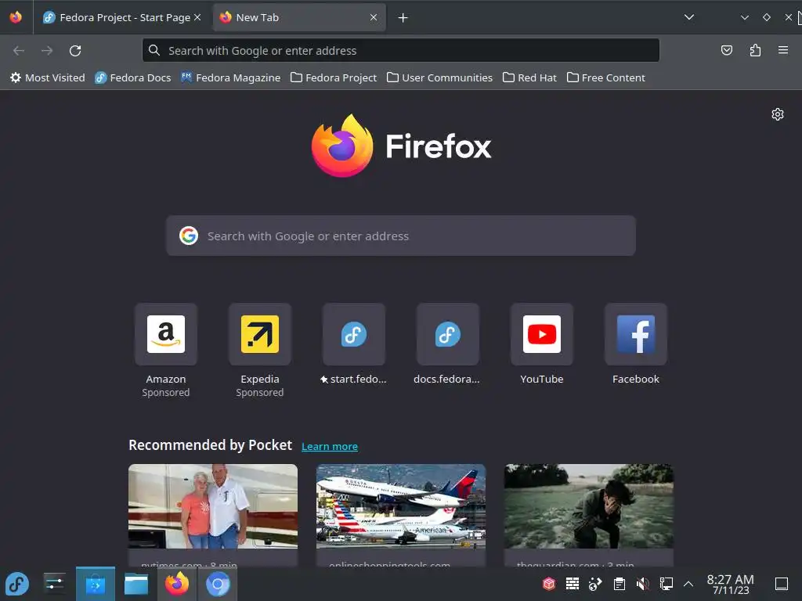
Task: Open a new tab with plus button
Action: pyautogui.click(x=403, y=18)
